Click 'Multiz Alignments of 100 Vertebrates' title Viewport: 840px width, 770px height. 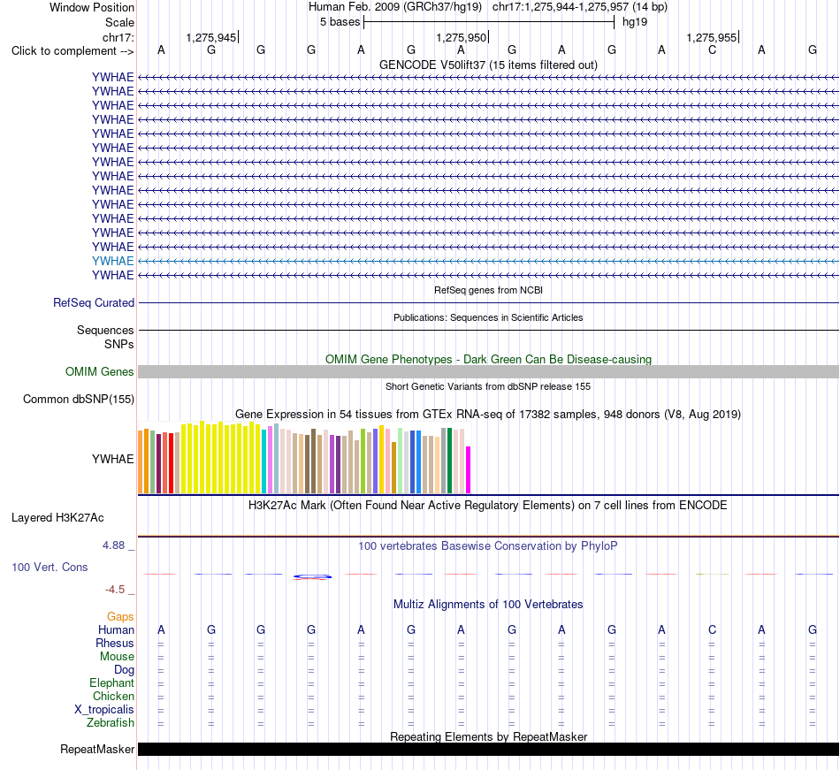[x=488, y=604]
